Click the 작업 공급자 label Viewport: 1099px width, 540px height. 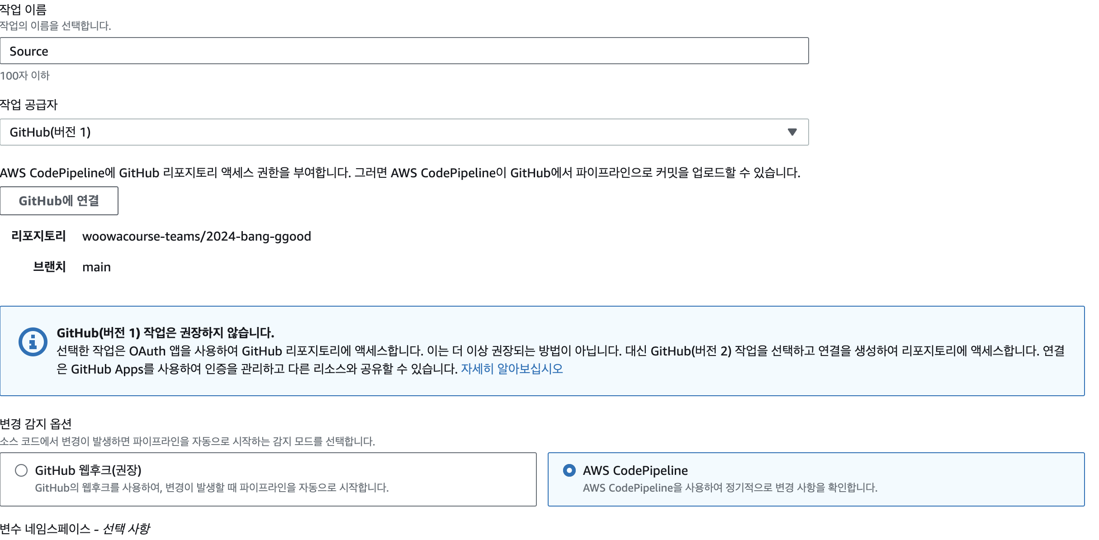coord(29,105)
